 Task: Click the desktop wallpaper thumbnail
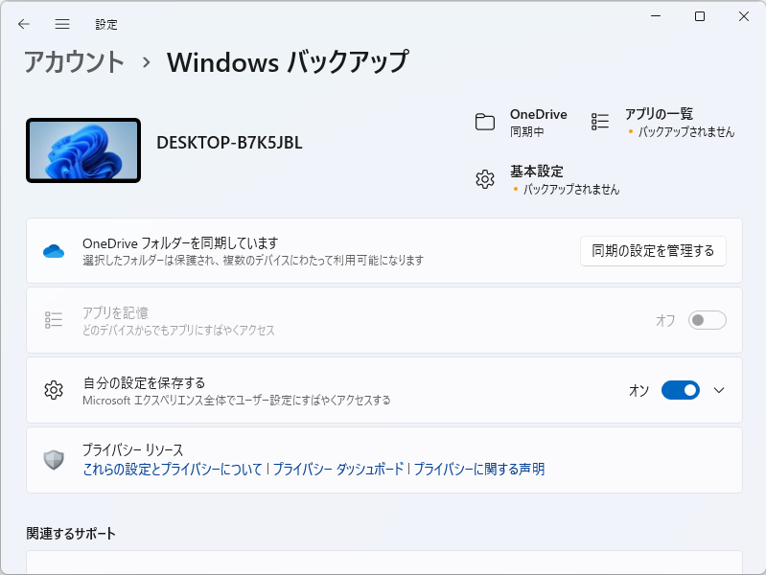tap(83, 150)
